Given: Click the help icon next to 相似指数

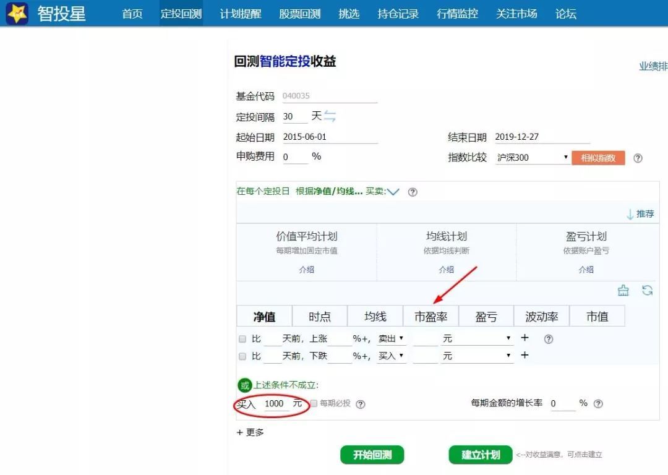Looking at the screenshot, I should pos(638,158).
